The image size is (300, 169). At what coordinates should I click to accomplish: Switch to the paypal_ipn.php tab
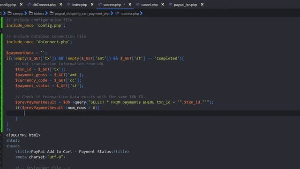pyautogui.click(x=186, y=5)
